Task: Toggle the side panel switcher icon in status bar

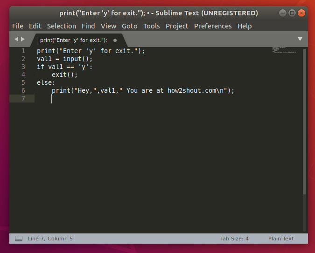Action: 19,239
